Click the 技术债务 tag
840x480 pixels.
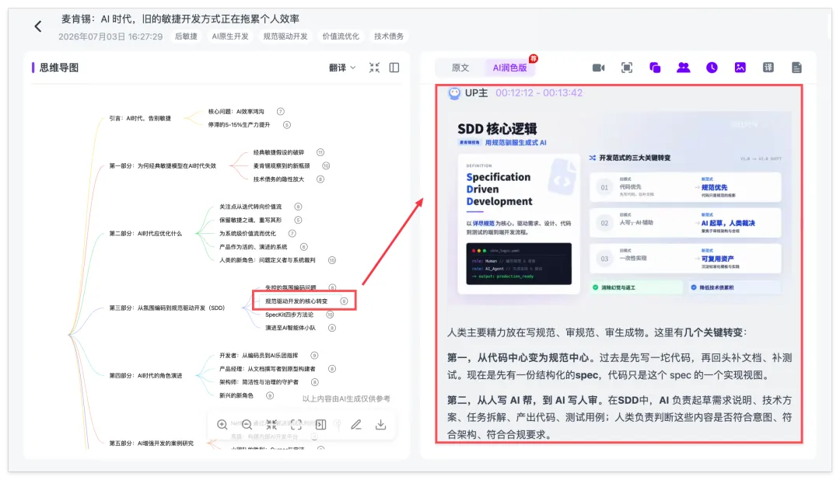389,37
